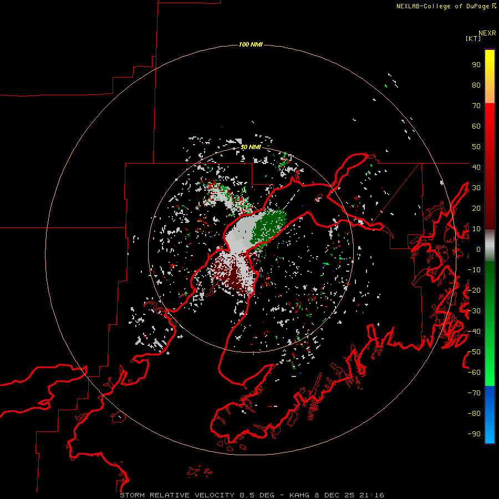Click the -60 value on velocity scale
499x499 pixels.
[x=474, y=373]
